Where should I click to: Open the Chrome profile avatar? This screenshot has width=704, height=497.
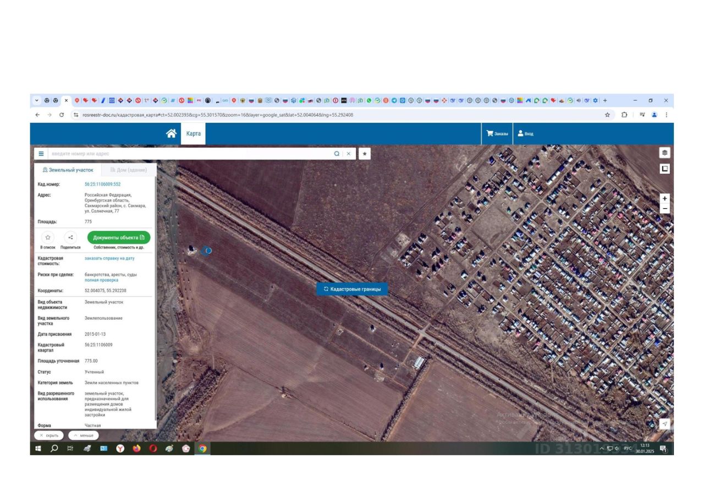pos(654,115)
